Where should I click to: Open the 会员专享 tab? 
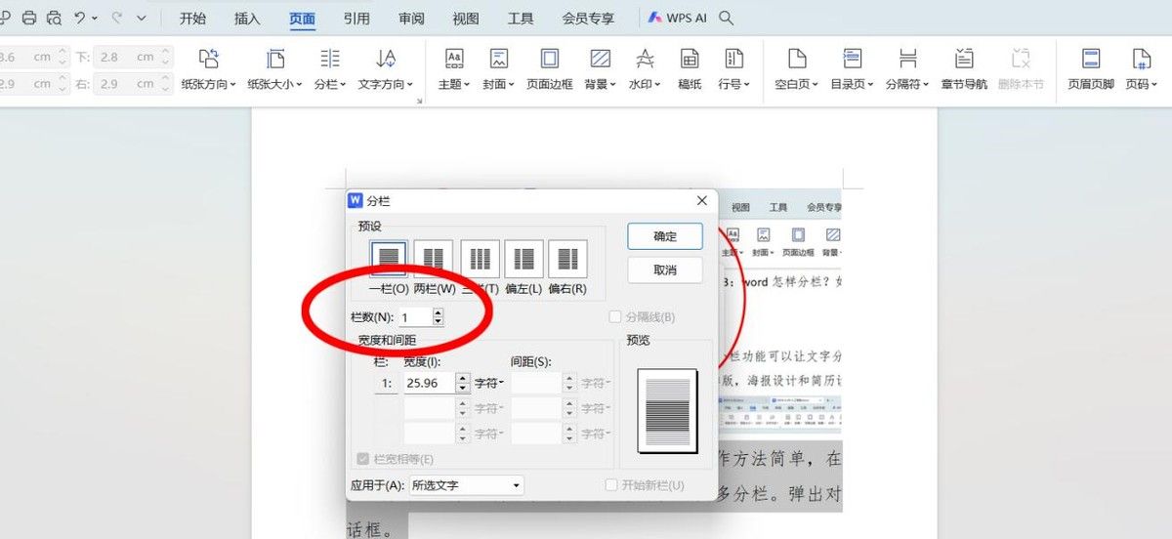coord(589,18)
